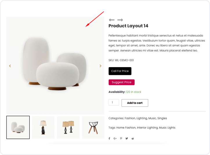
Task: Select the table lamp thumbnail
Action: point(43,127)
